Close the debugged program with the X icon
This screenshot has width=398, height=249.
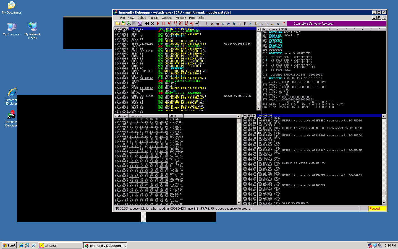click(152, 24)
